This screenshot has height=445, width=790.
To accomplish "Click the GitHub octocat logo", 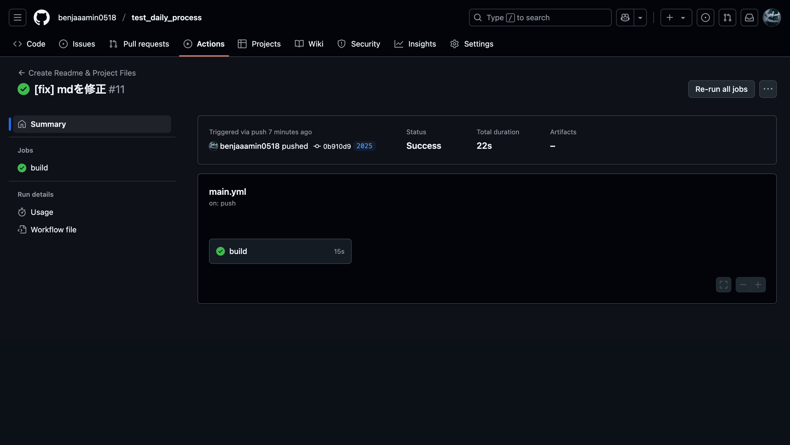I will pos(41,18).
